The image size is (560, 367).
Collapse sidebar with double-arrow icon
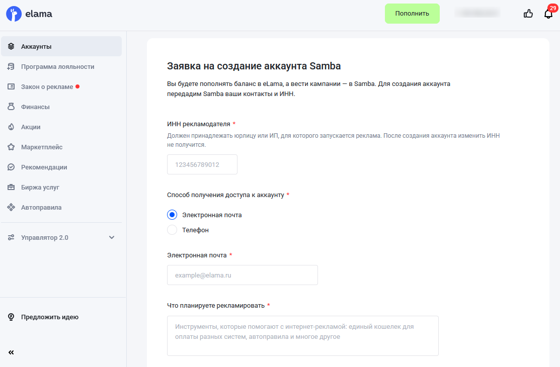click(11, 352)
